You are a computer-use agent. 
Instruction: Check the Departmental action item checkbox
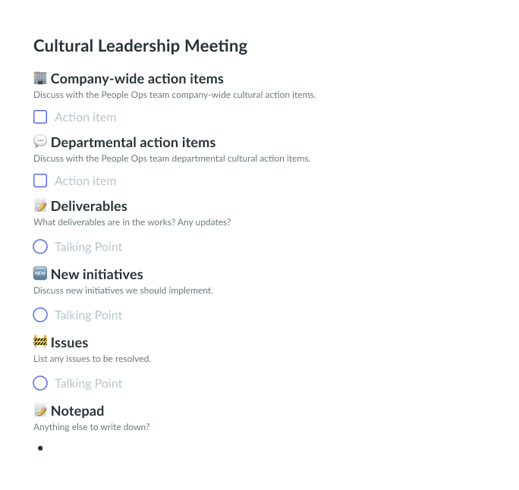(40, 181)
